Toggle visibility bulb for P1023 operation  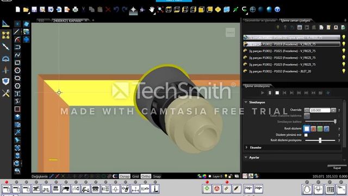click(344, 64)
